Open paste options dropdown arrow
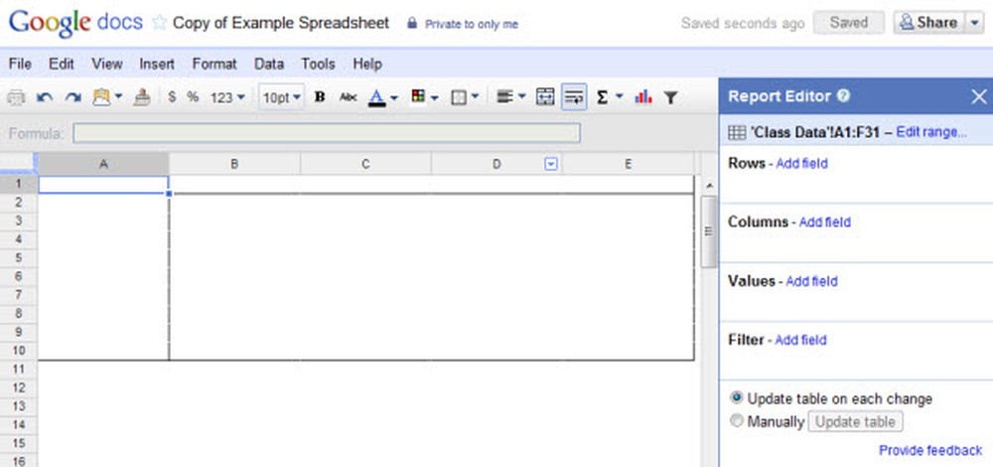 point(118,97)
